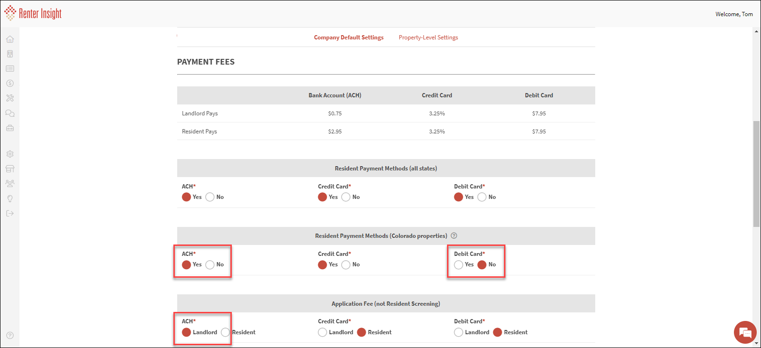
Task: Click the page vertical scrollbar thumb
Action: 756,174
